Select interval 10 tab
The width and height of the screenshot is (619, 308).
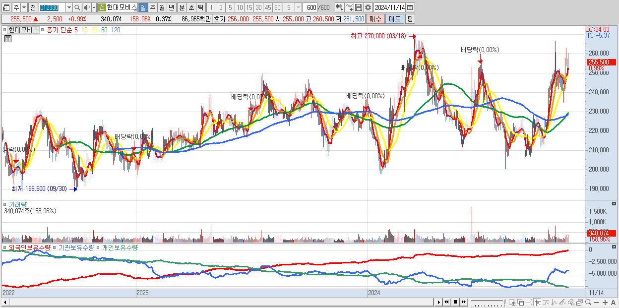240,7
